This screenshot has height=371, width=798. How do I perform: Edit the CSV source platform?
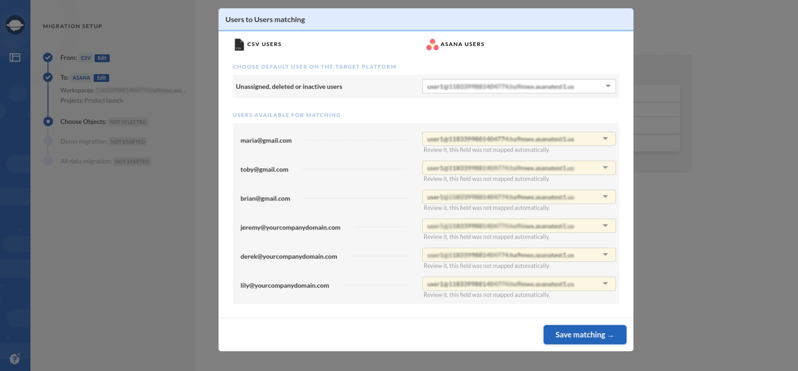(x=102, y=58)
